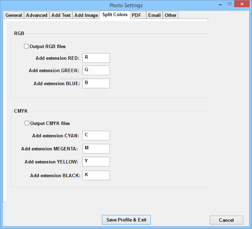This screenshot has height=229, width=252.
Task: Click the 'Add extension RED:' label
Action: 58,58
